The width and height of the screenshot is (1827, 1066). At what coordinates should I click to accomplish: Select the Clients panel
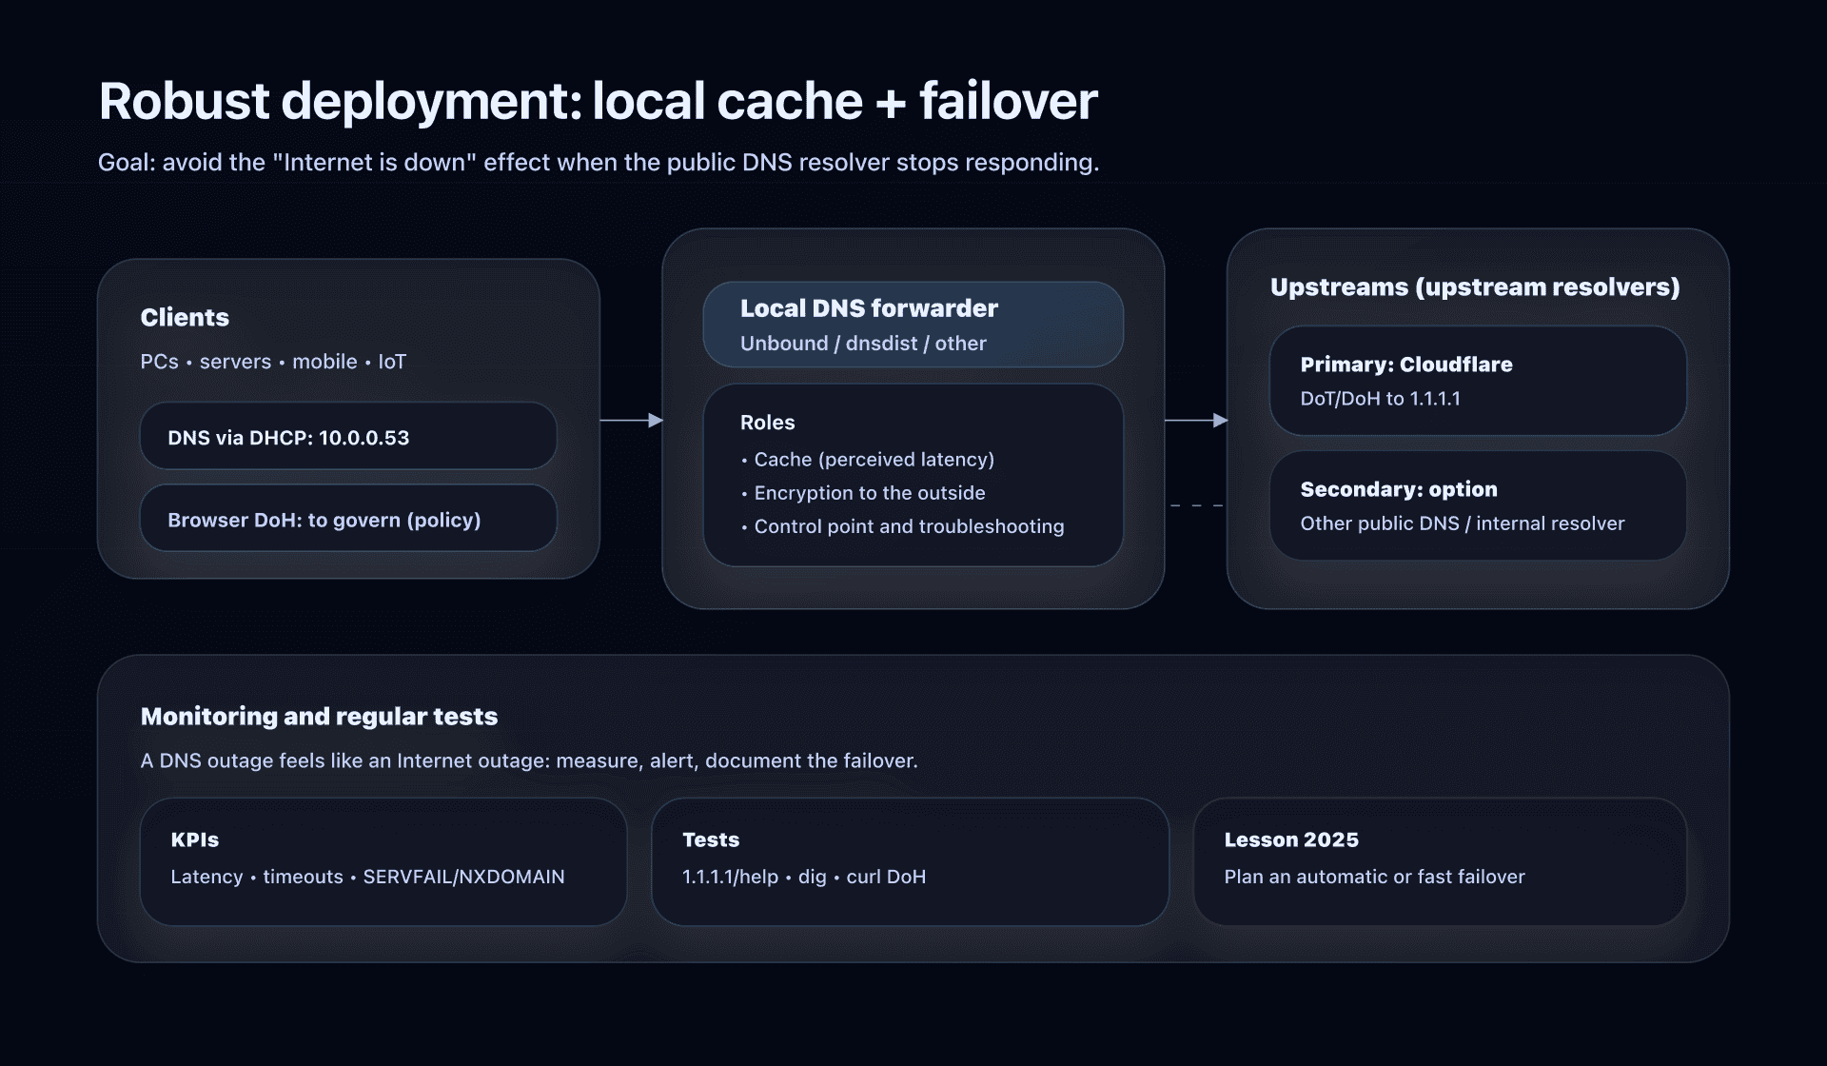tap(347, 419)
